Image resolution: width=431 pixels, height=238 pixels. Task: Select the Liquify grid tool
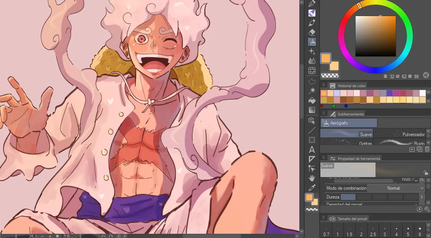click(312, 71)
